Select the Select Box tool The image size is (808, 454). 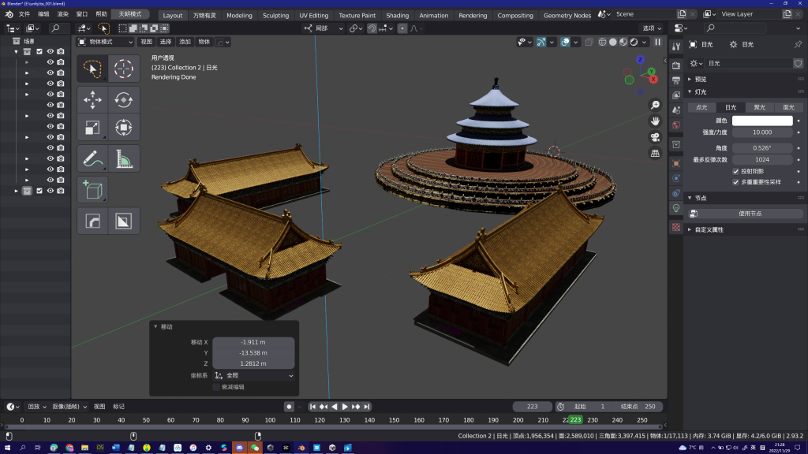click(x=93, y=69)
